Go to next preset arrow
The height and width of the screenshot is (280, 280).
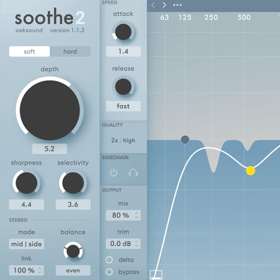tap(164, 5)
